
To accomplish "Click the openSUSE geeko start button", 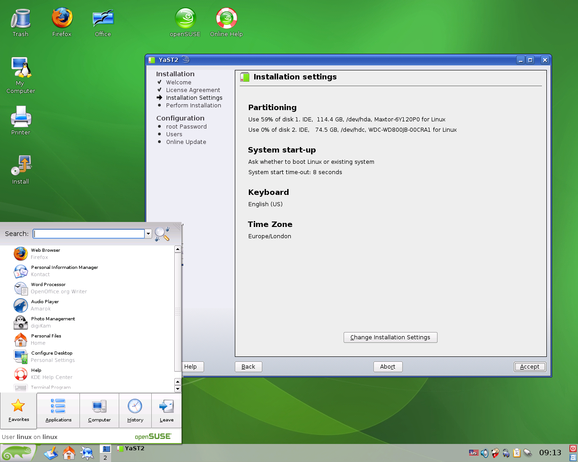I will pos(18,453).
